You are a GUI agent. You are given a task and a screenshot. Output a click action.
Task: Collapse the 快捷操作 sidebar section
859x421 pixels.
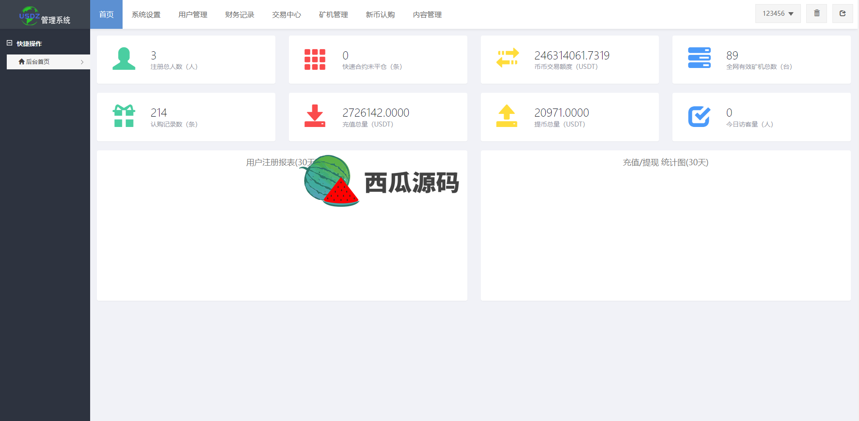coord(9,43)
